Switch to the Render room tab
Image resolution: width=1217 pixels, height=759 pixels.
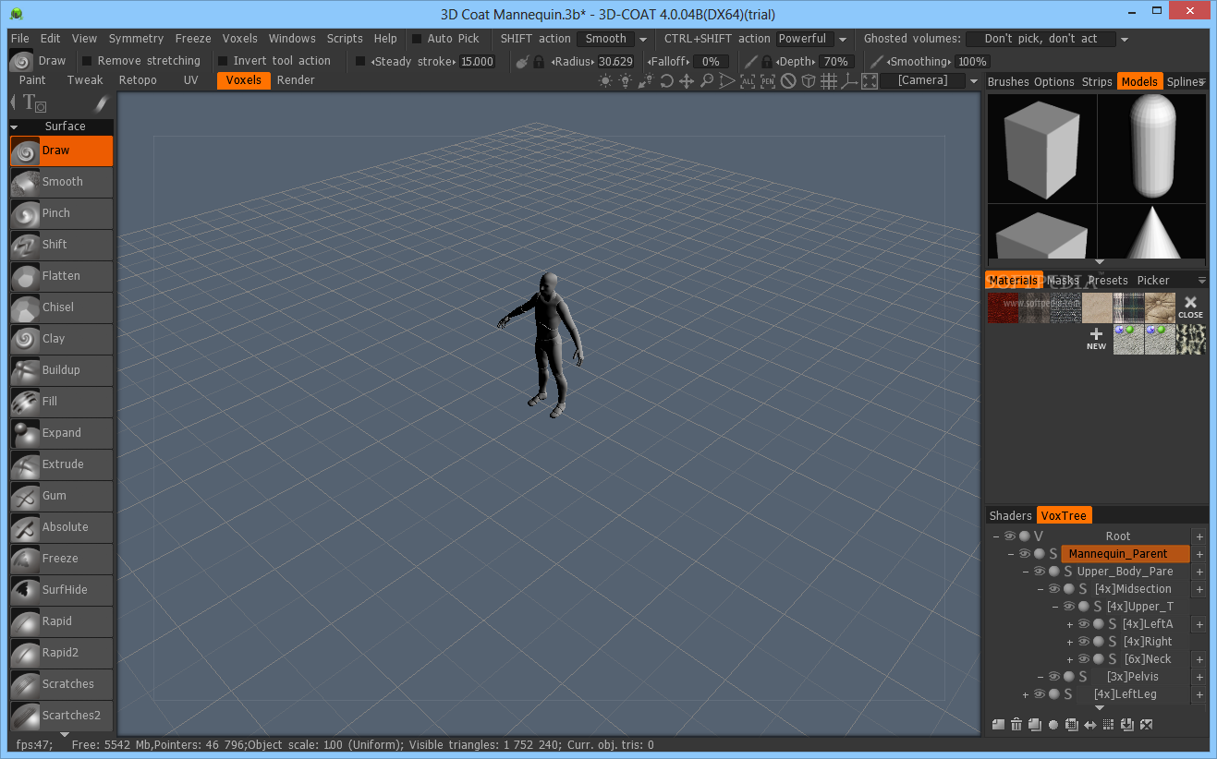click(x=296, y=80)
